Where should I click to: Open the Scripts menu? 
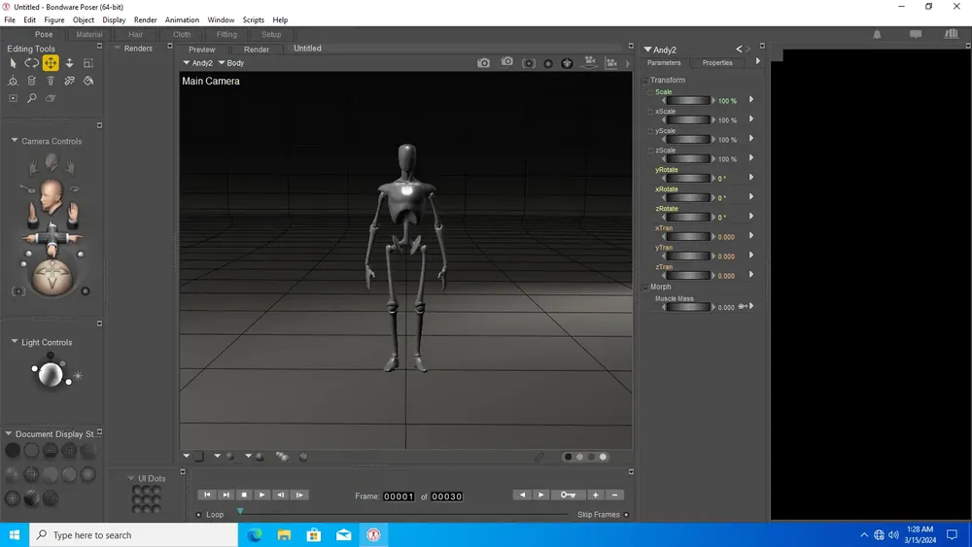coord(253,19)
